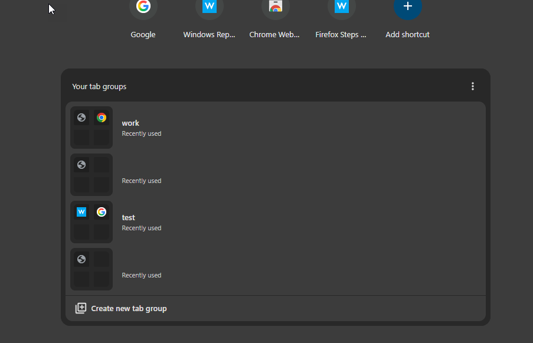Click the test group favicon thumbnail
The image size is (533, 343).
click(x=91, y=222)
